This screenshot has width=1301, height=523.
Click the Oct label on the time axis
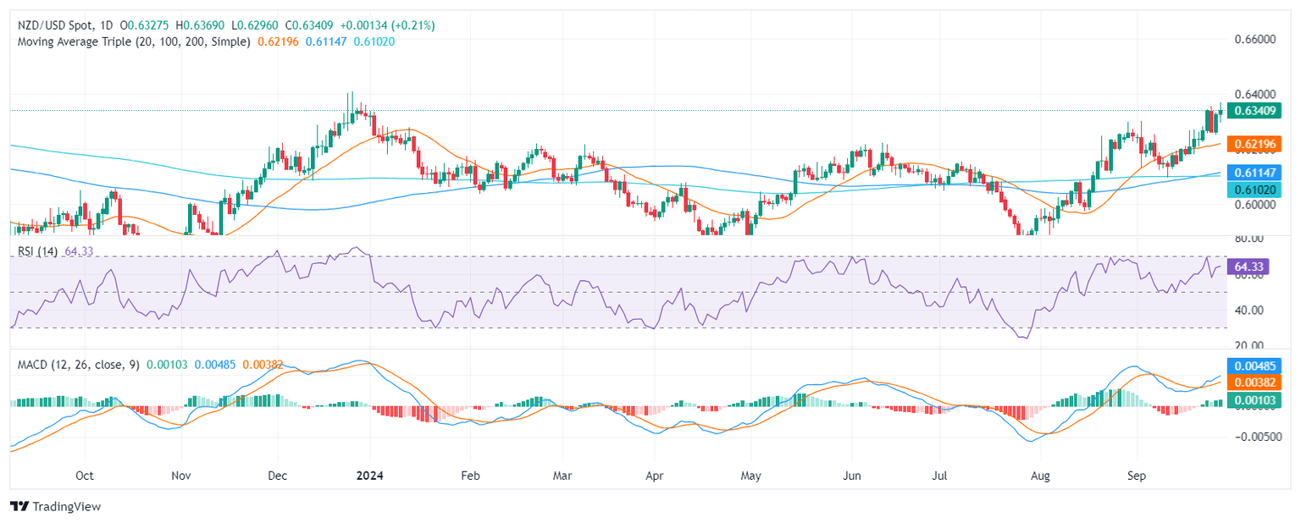pos(84,476)
